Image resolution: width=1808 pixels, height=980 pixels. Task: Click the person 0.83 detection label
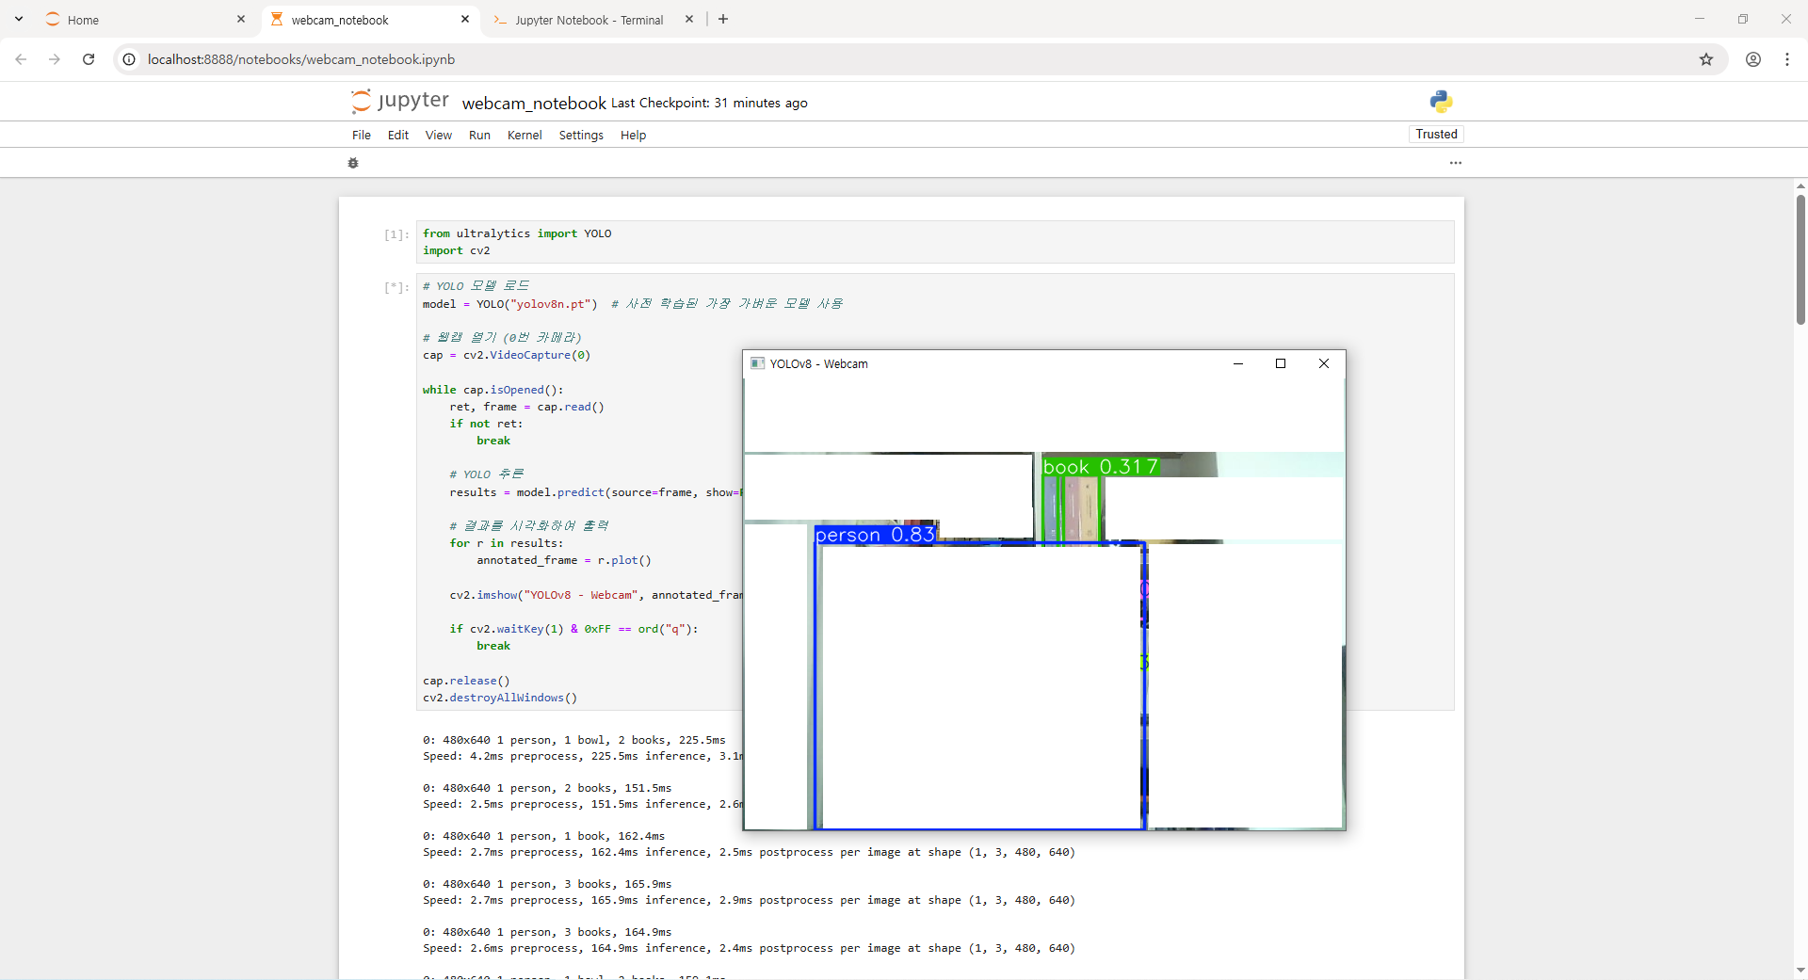pos(875,535)
